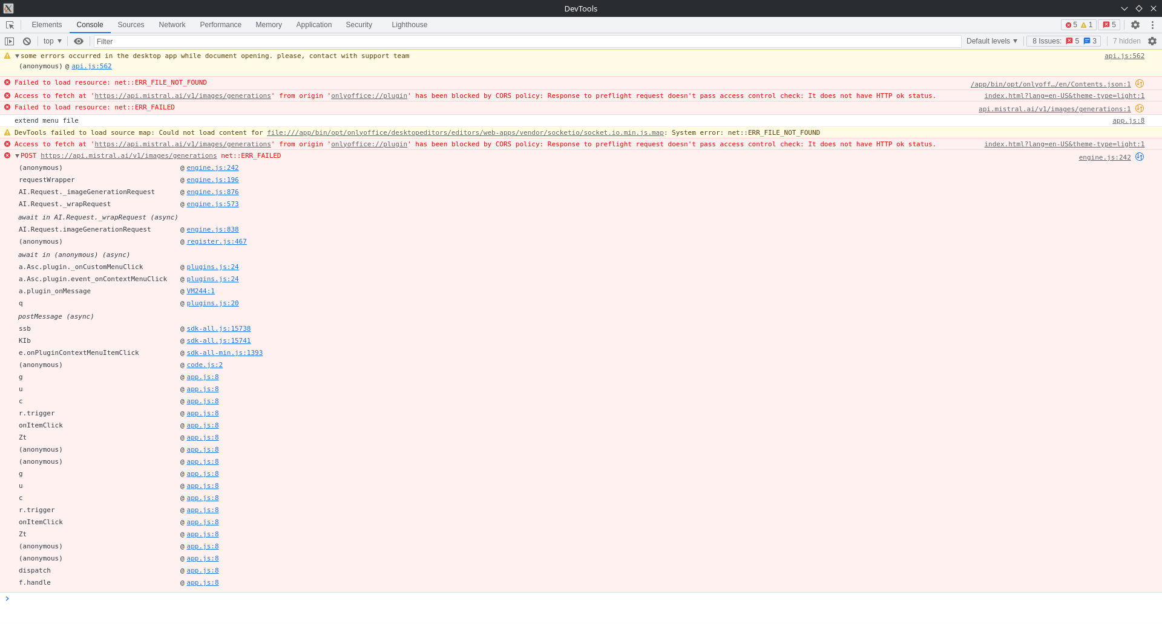Switch to the Network tab
The image size is (1162, 624).
pos(172,25)
